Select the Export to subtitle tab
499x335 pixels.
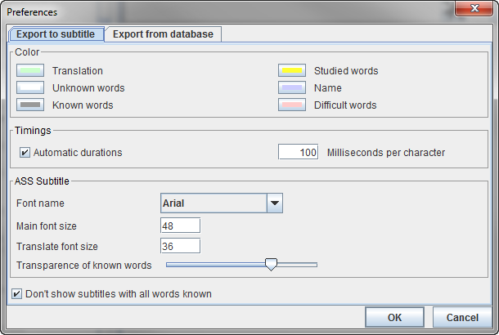pos(56,33)
